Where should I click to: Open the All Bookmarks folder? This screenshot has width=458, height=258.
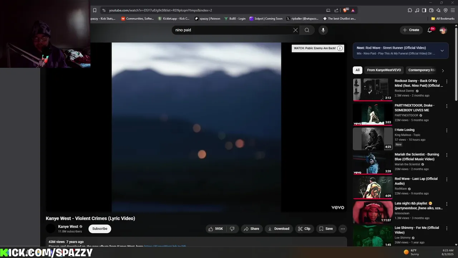click(x=443, y=19)
